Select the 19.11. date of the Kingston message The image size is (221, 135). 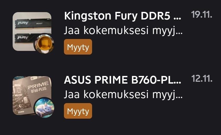[202, 15]
